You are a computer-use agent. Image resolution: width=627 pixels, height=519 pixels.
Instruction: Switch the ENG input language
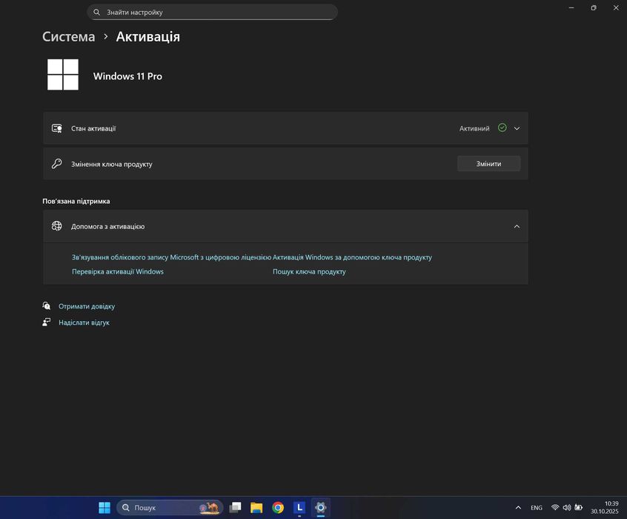click(537, 507)
